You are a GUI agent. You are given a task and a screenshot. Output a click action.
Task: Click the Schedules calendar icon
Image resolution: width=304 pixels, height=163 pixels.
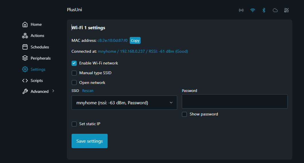[25, 47]
